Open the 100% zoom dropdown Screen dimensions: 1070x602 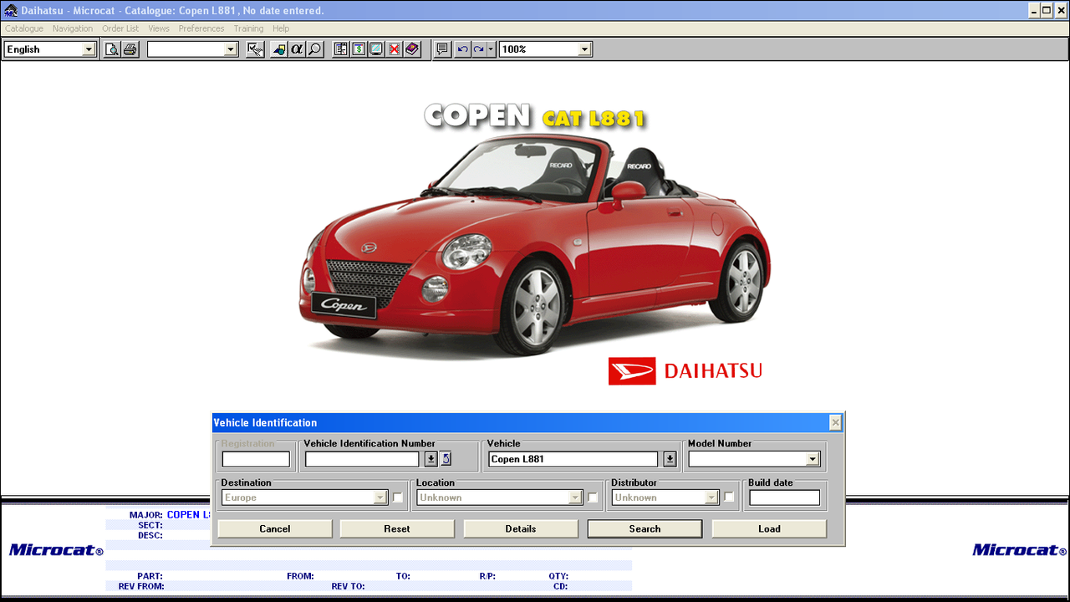pos(585,49)
